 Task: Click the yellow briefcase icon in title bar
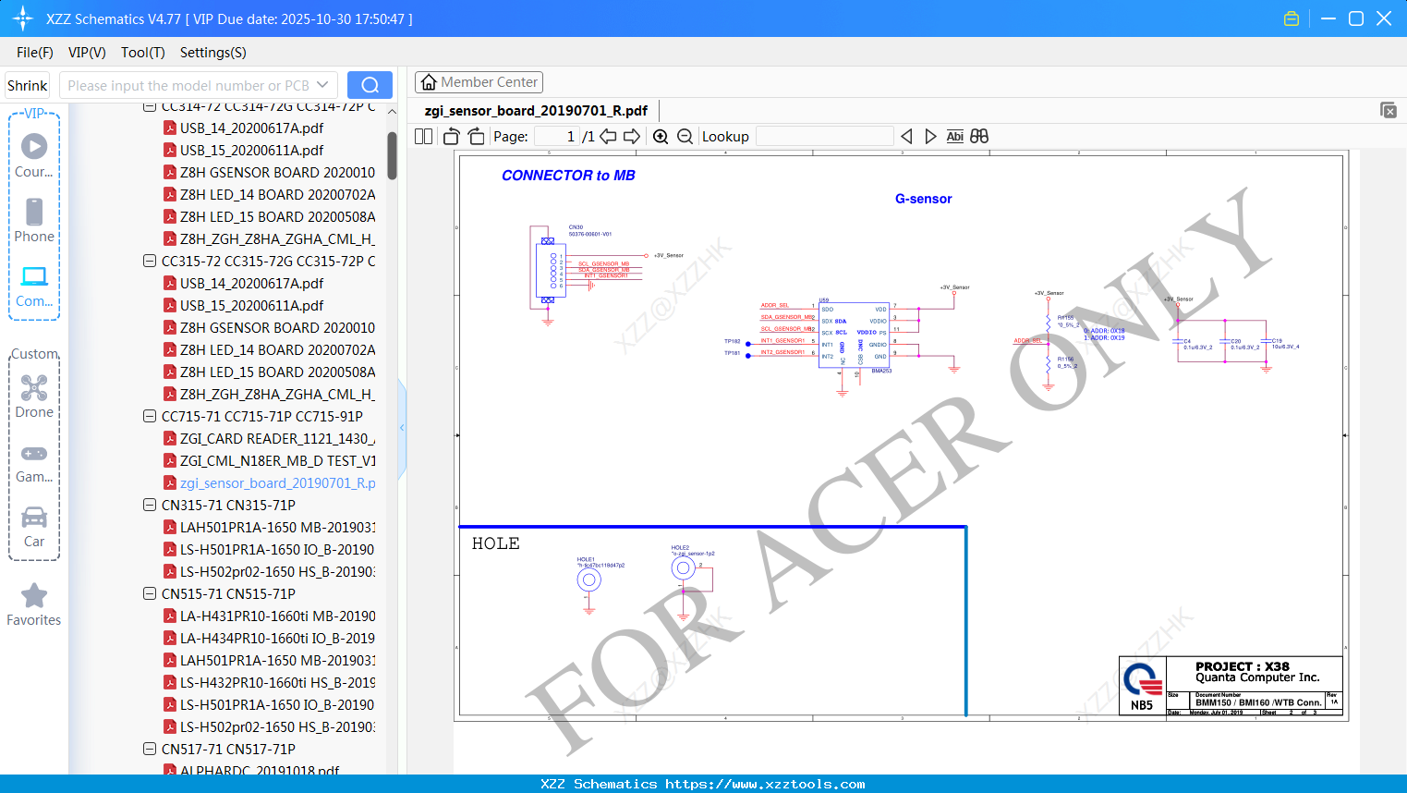1292,18
